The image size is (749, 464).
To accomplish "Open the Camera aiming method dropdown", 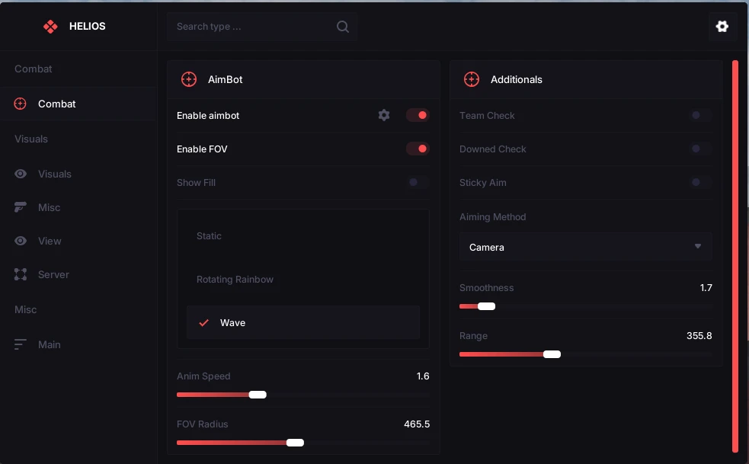I will pos(586,247).
